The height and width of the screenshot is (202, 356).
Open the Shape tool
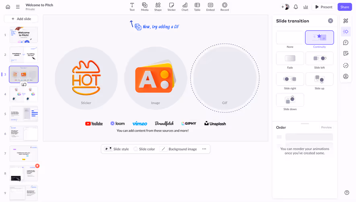click(158, 7)
